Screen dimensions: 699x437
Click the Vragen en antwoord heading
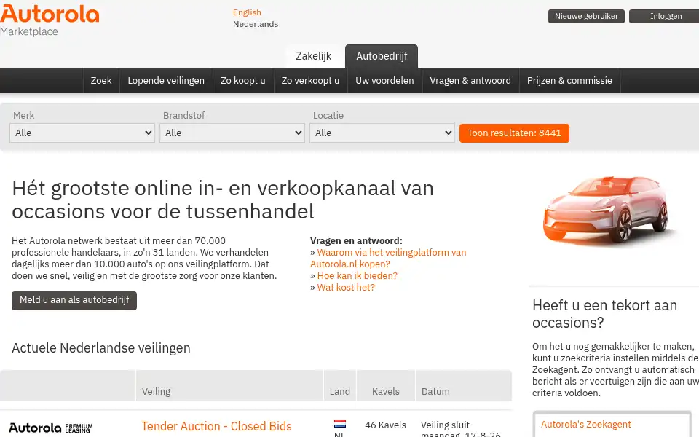(356, 241)
